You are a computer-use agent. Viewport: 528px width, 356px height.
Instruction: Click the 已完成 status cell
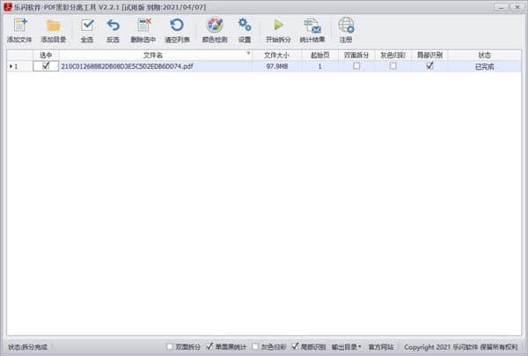click(x=485, y=67)
